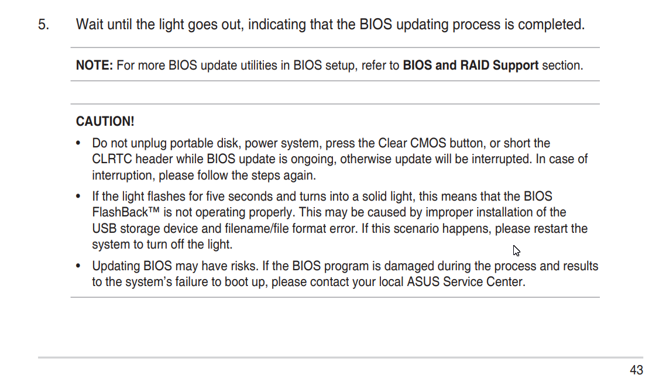This screenshot has height=389, width=666.
Task: Click the phrase BIOS updating process is completed
Action: [x=472, y=25]
